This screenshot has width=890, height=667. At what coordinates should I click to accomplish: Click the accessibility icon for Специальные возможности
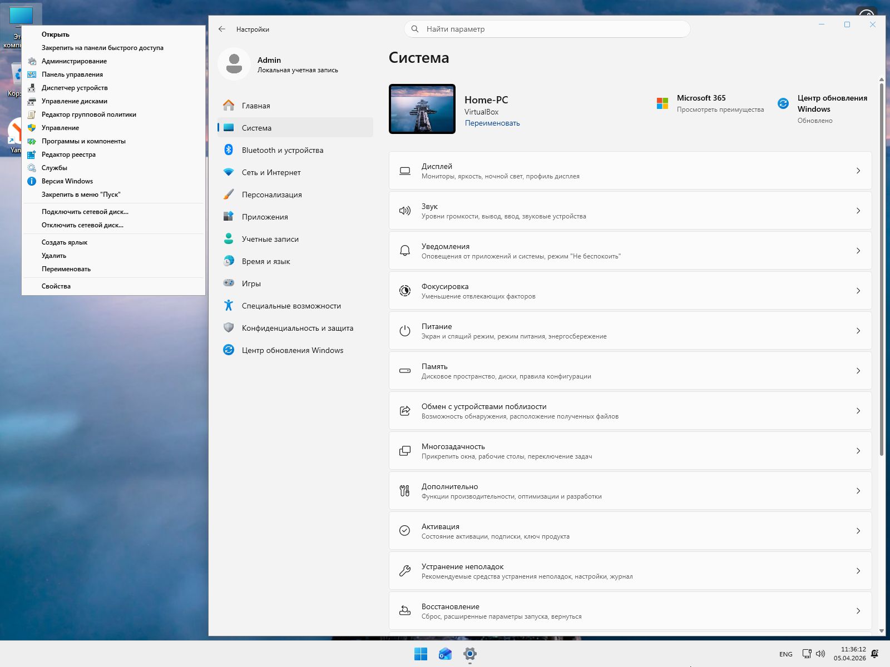(x=228, y=305)
